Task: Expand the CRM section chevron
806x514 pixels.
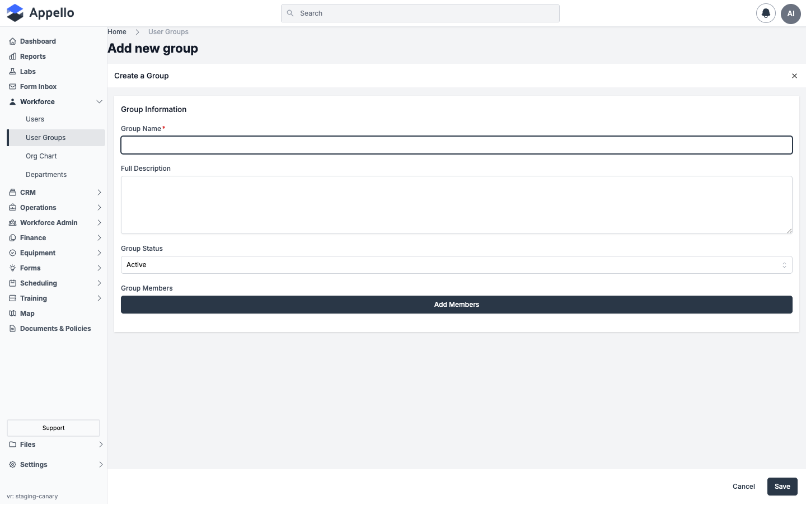Action: 99,193
